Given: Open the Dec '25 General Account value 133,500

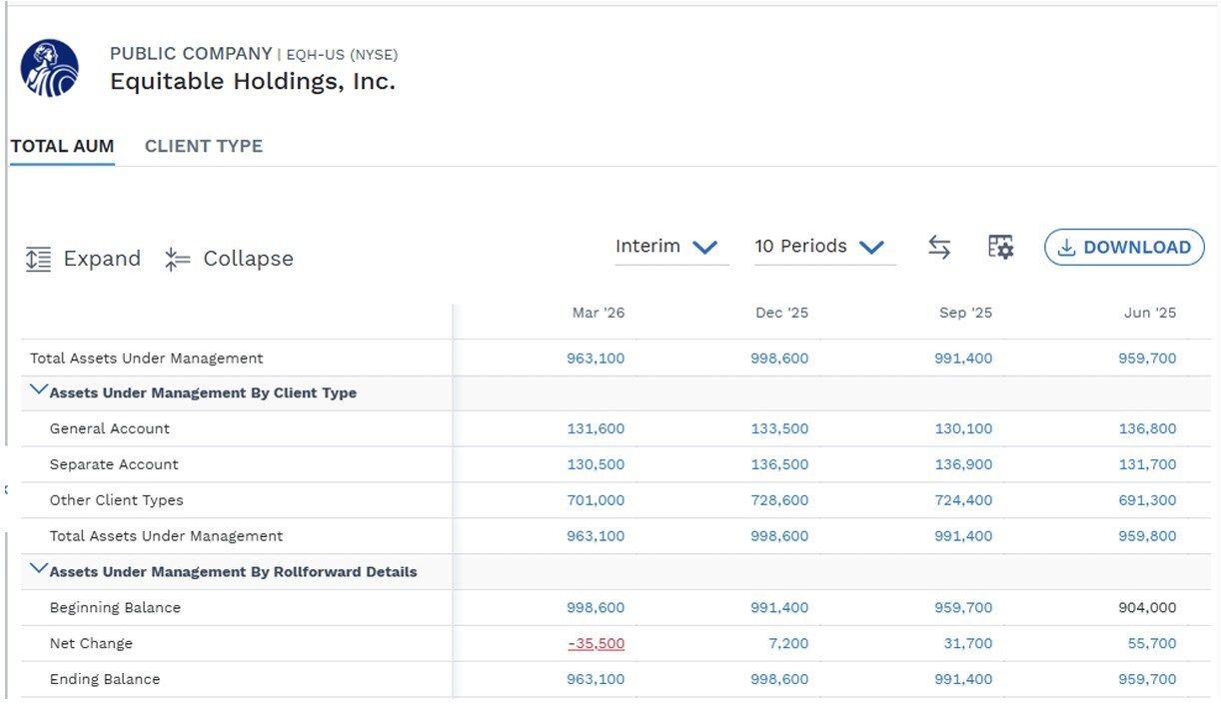Looking at the screenshot, I should (780, 429).
